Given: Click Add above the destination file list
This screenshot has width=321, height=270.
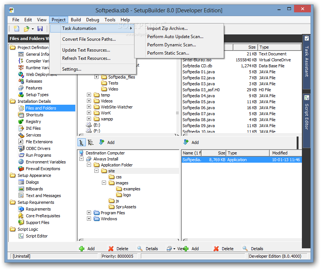Looking at the screenshot, I should 191,142.
